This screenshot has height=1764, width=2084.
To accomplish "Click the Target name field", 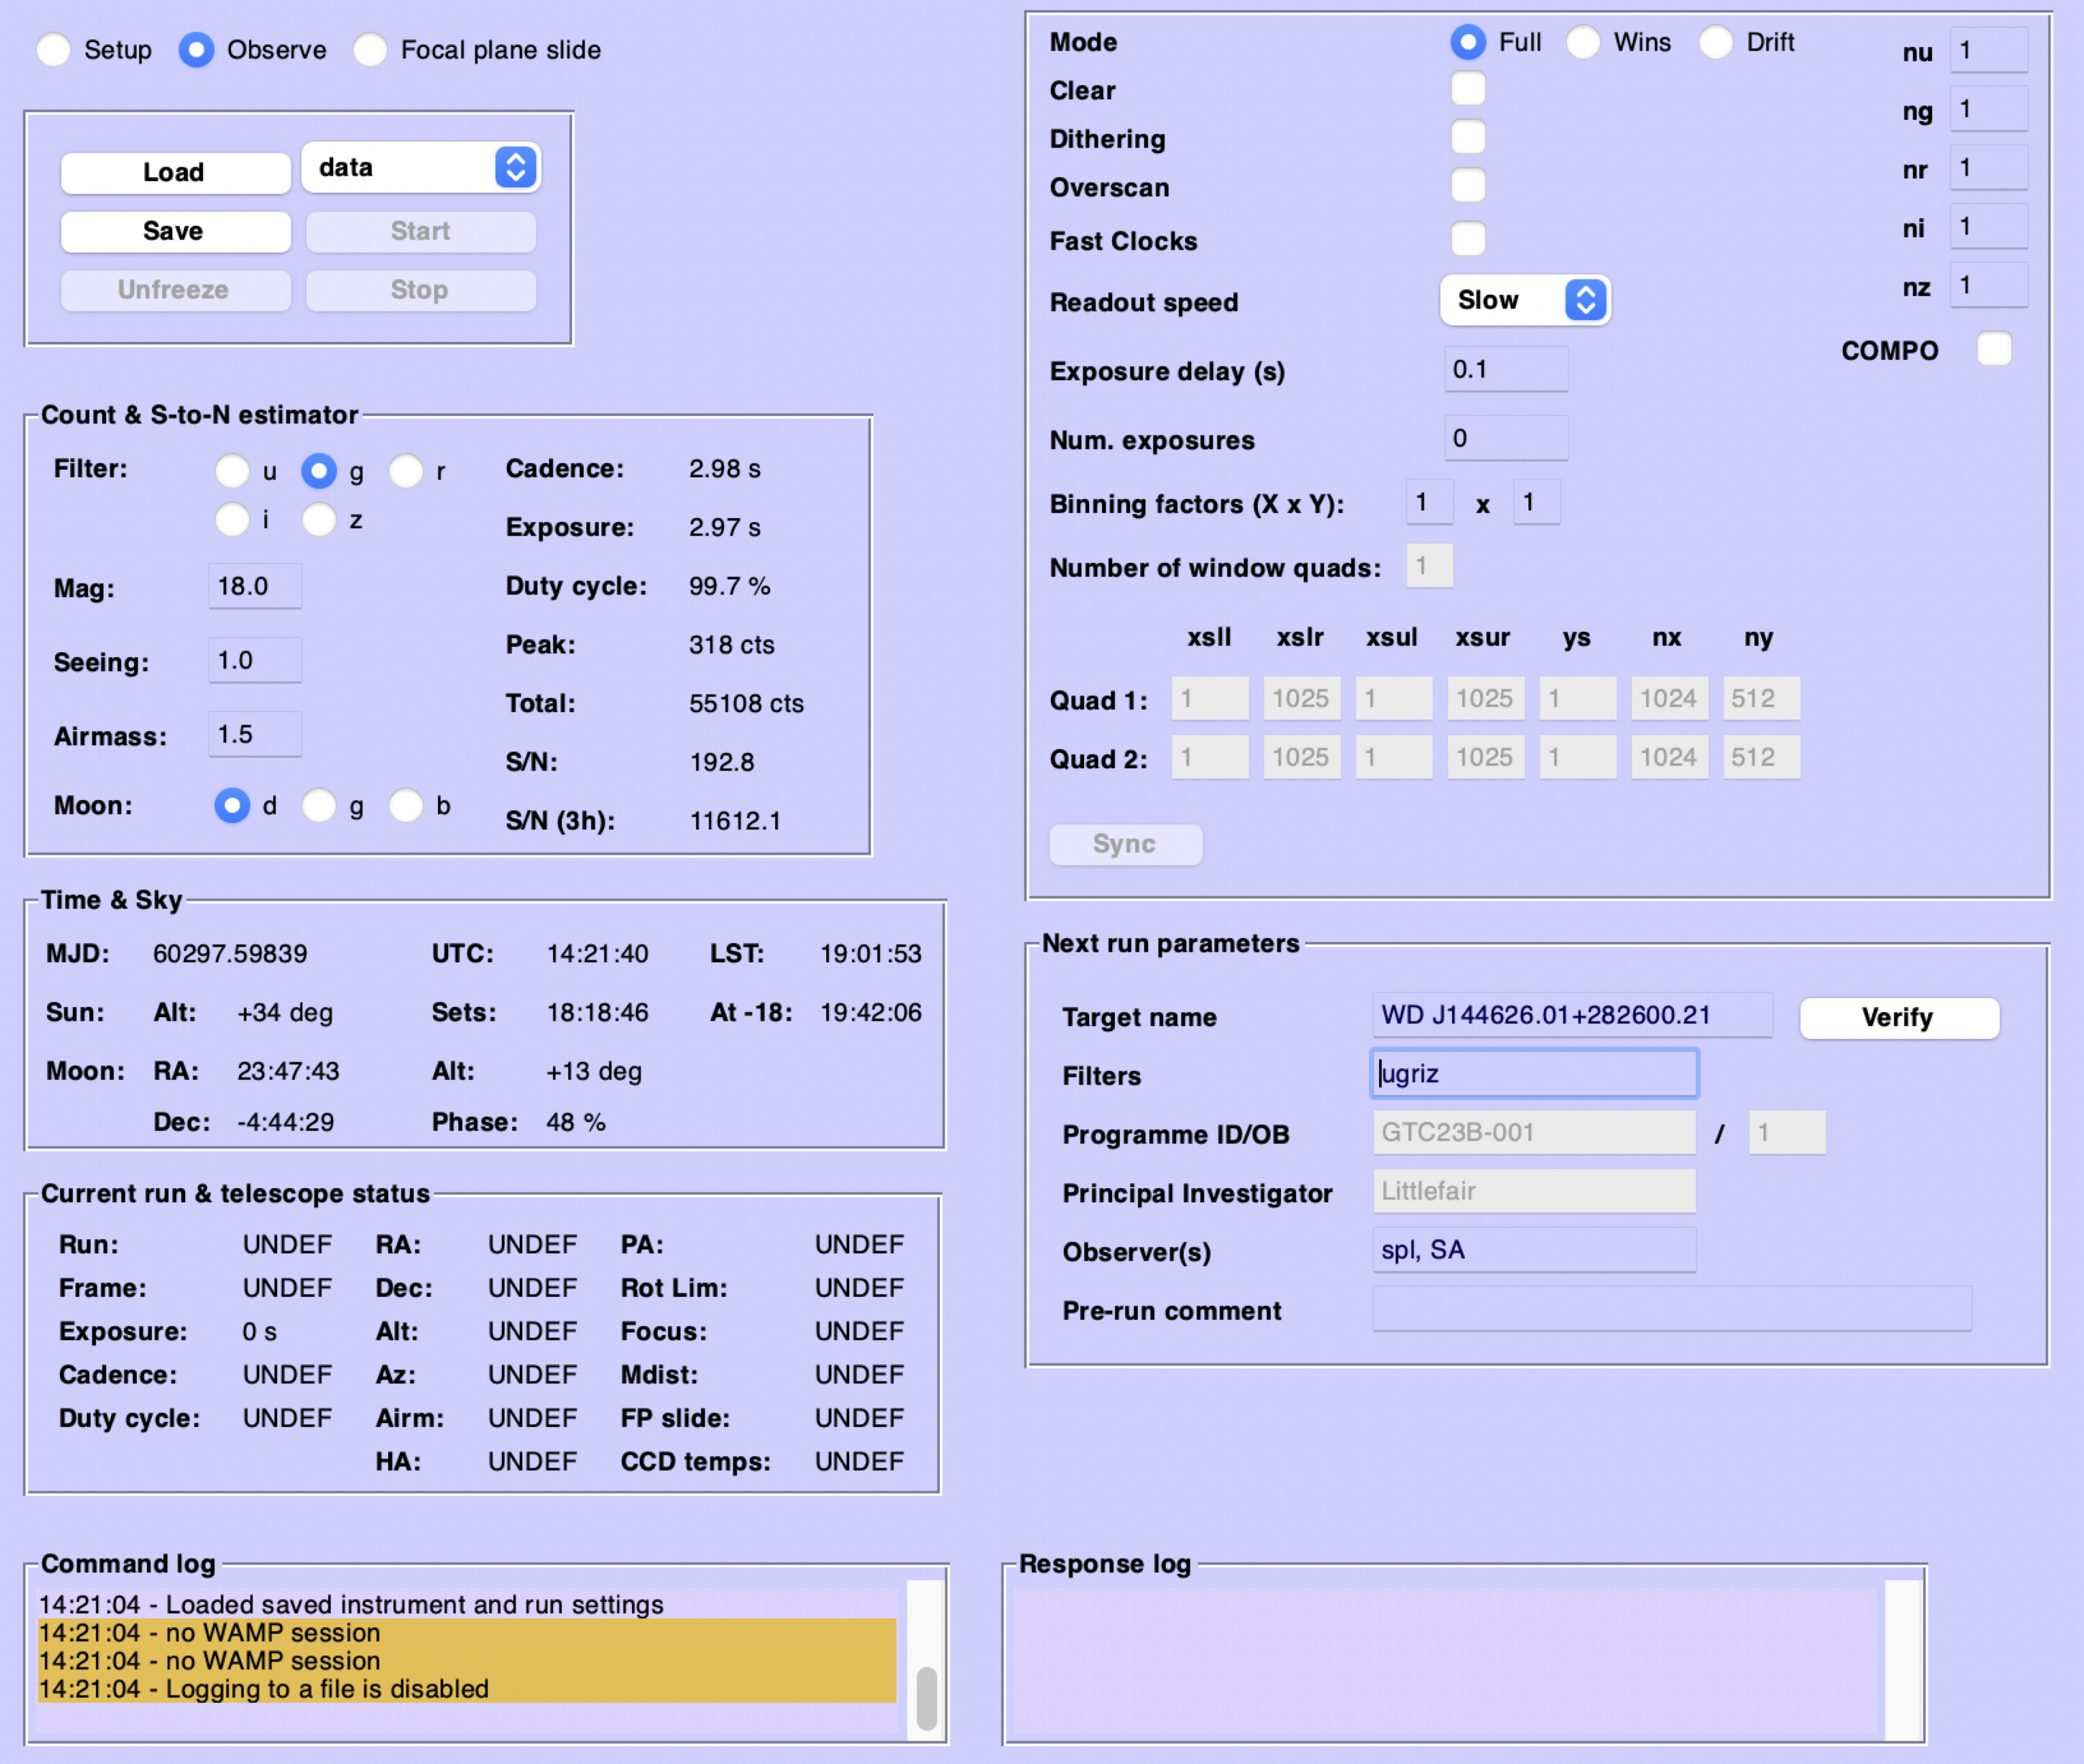I will click(1572, 1015).
